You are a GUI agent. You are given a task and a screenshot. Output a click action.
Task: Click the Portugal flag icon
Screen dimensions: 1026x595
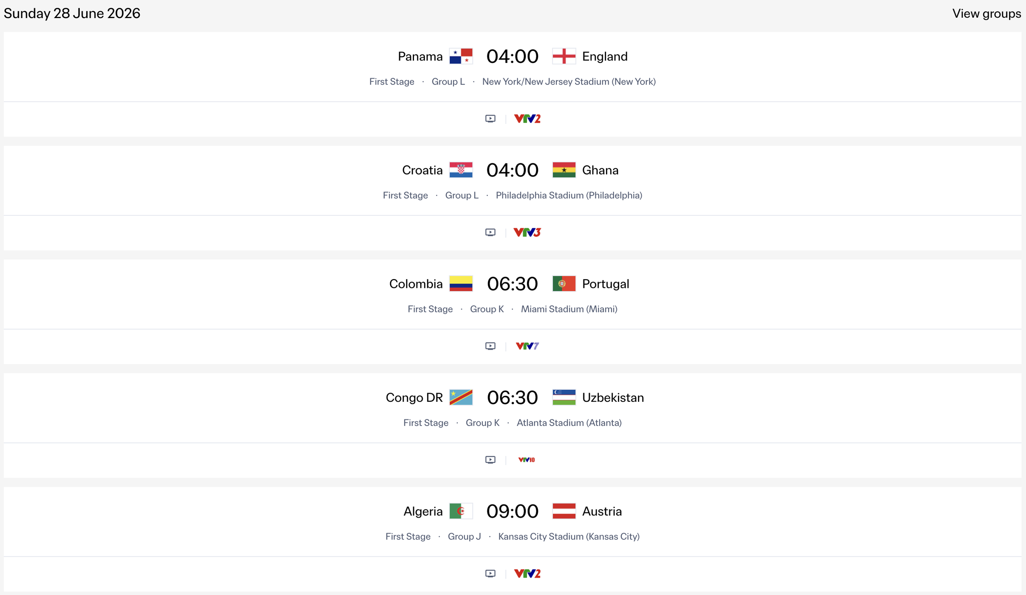(564, 283)
